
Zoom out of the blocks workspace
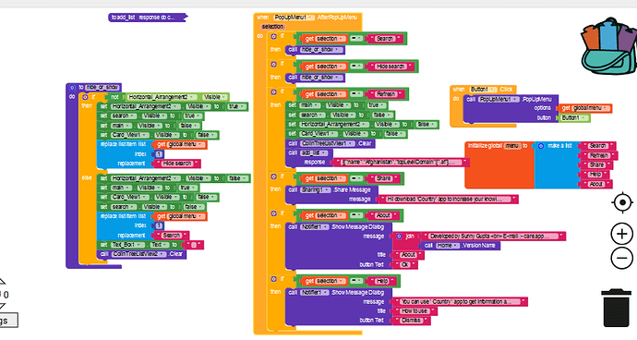tap(622, 258)
